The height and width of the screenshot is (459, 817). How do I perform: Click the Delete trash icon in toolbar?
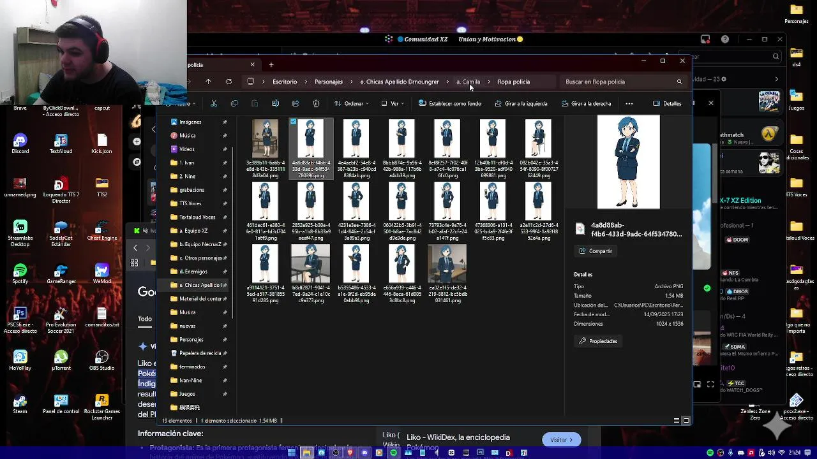316,103
